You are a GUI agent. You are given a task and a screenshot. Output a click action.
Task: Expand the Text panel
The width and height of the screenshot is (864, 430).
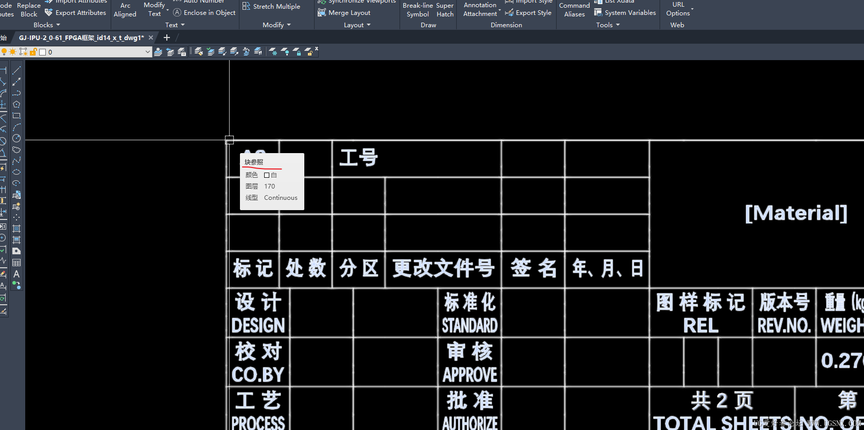coord(175,25)
